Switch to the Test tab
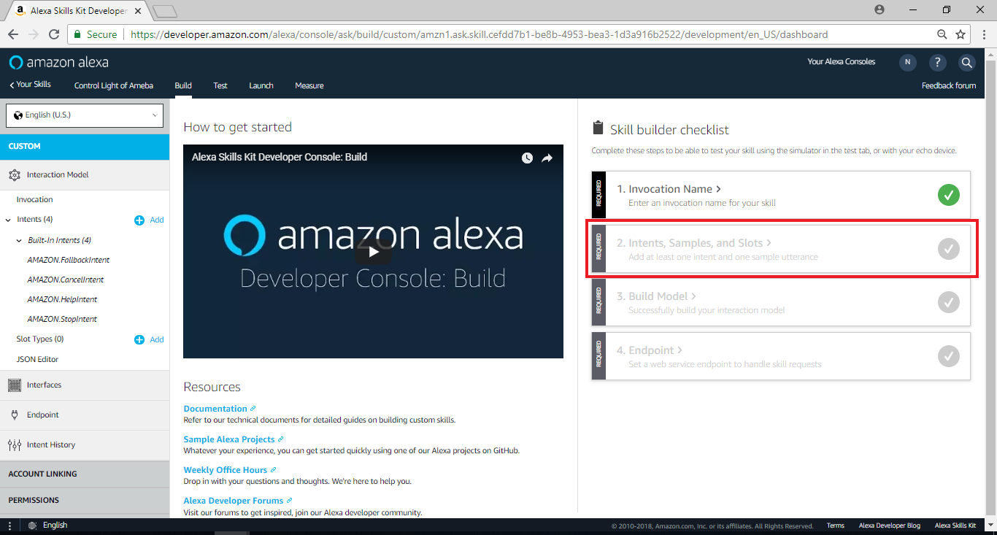The image size is (997, 535). coord(220,85)
